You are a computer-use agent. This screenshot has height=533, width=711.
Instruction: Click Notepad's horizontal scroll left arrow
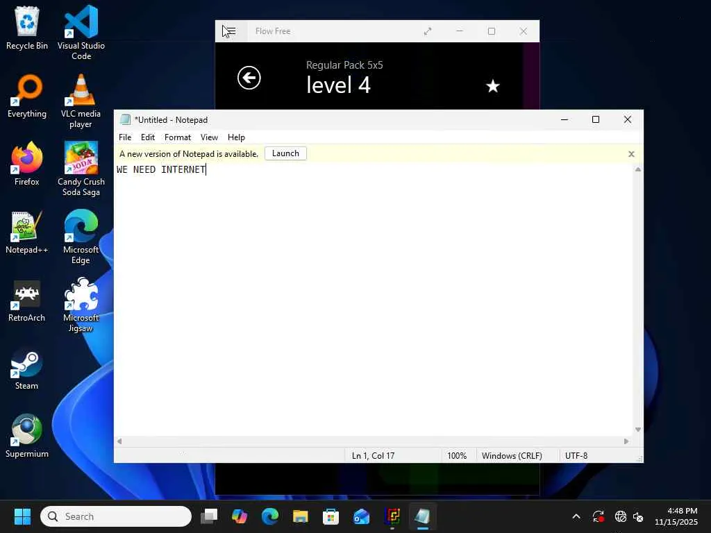(119, 441)
